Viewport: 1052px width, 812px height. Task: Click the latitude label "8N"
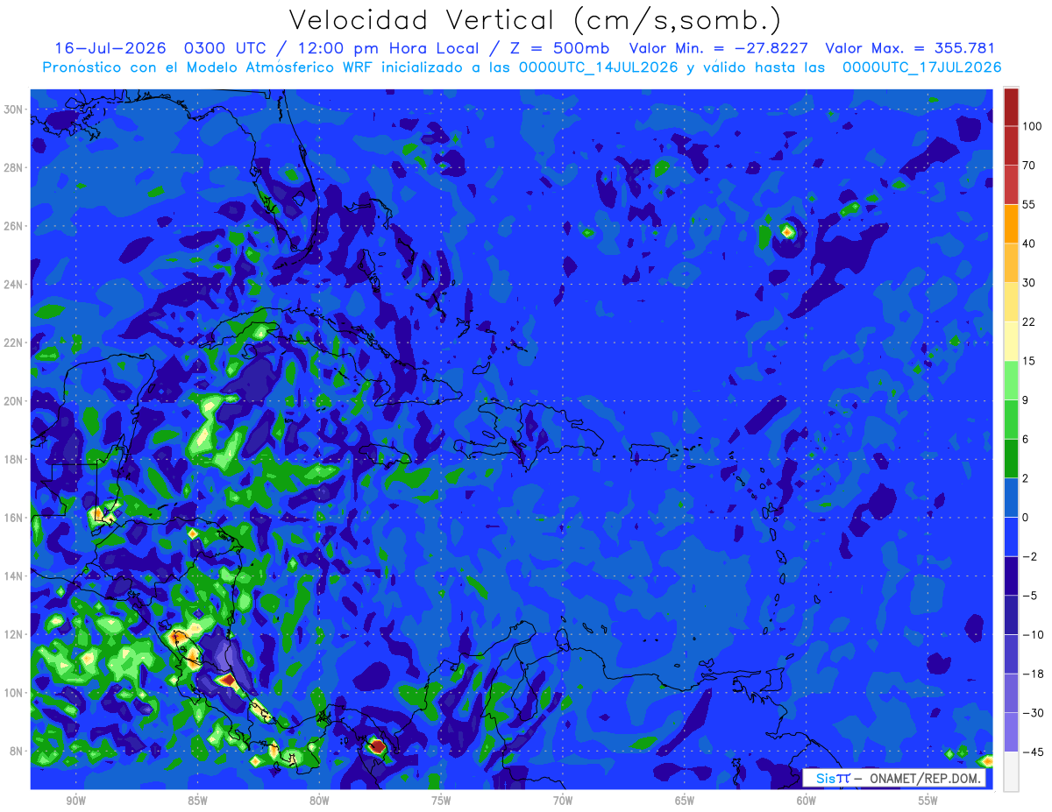click(18, 751)
